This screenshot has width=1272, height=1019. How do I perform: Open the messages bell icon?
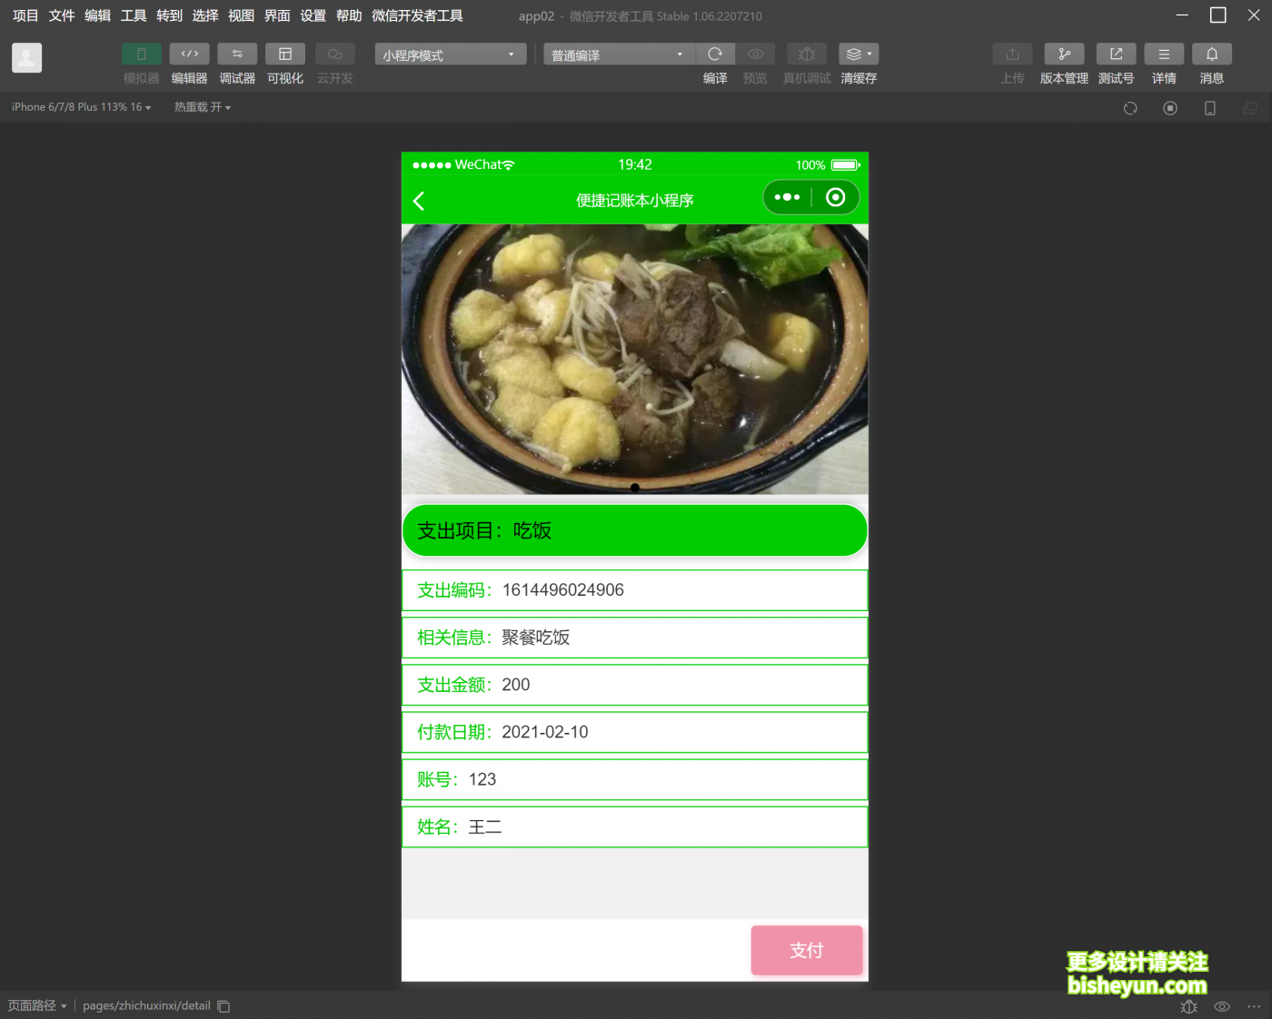click(x=1211, y=54)
